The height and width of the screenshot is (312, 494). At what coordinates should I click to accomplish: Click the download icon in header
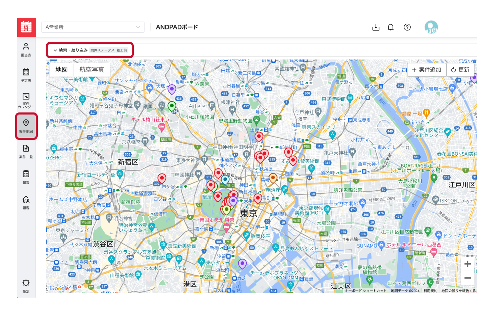coord(376,27)
